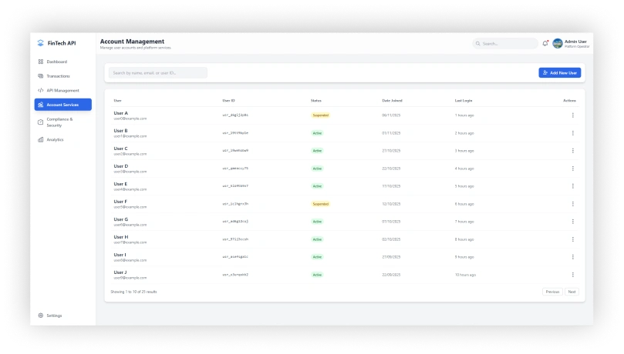Open actions menu for User A
Image resolution: width=624 pixels, height=354 pixels.
[x=572, y=115]
